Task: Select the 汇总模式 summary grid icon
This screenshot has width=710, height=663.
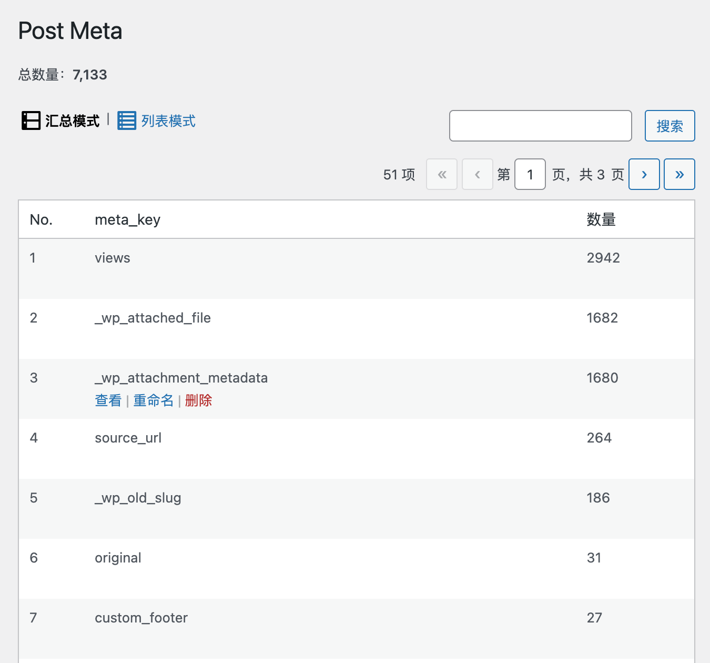Action: (31, 120)
